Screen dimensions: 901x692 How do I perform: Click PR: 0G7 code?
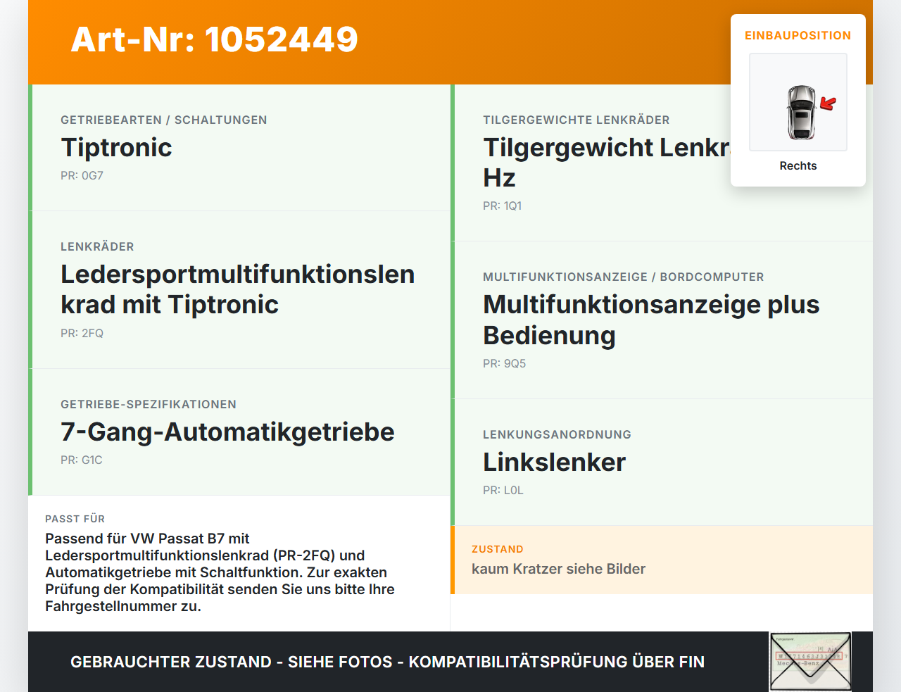(82, 176)
